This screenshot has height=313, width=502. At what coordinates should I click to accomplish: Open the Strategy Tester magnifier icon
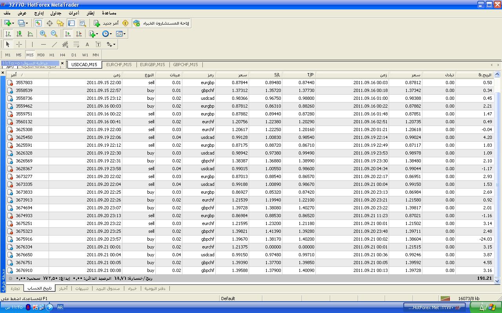coord(82,23)
